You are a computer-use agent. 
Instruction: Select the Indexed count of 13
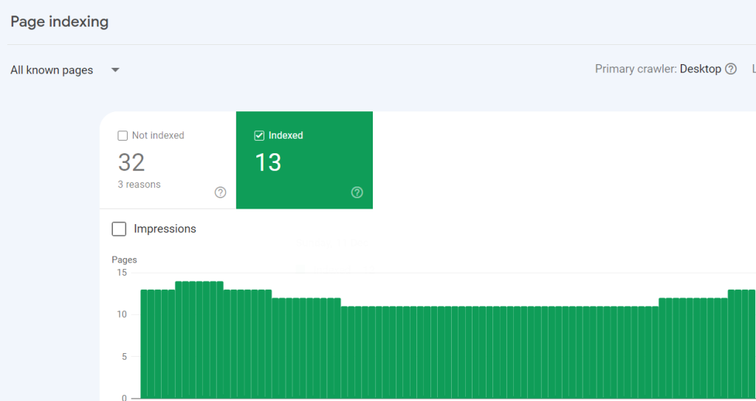pos(268,162)
